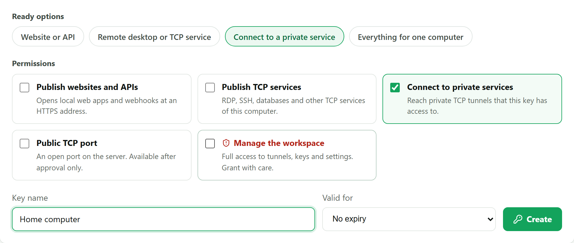Click the Public TCP port card description

[106, 162]
